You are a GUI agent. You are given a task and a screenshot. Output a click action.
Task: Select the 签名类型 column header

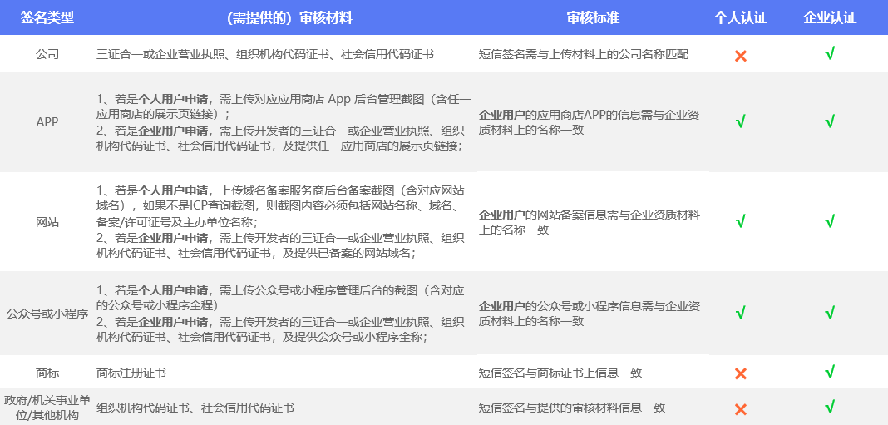(x=47, y=17)
